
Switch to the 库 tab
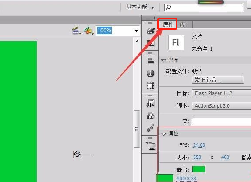coord(183,25)
